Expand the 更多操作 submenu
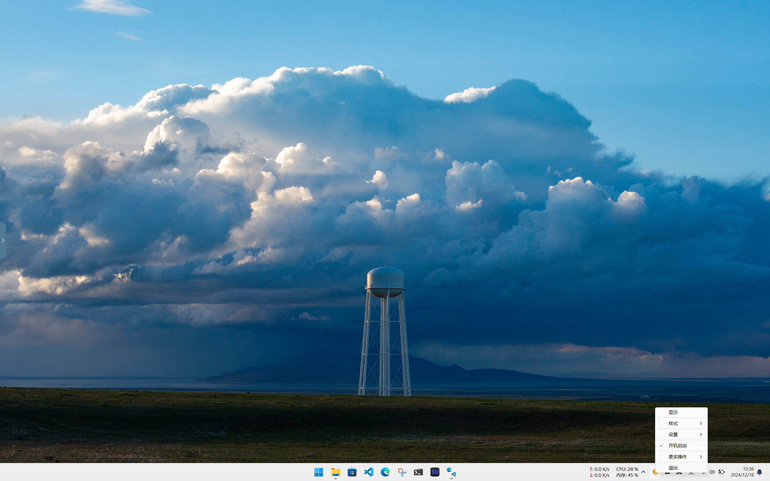Screen dimensions: 770x481 [681, 457]
